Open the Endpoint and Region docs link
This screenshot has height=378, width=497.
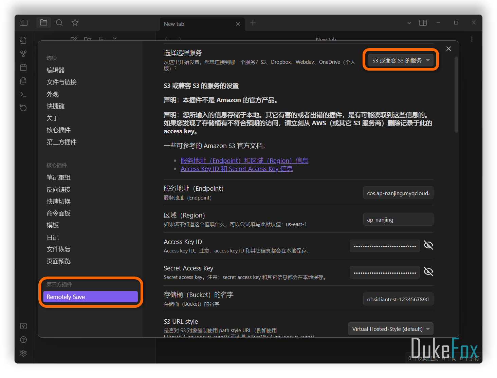(x=244, y=160)
